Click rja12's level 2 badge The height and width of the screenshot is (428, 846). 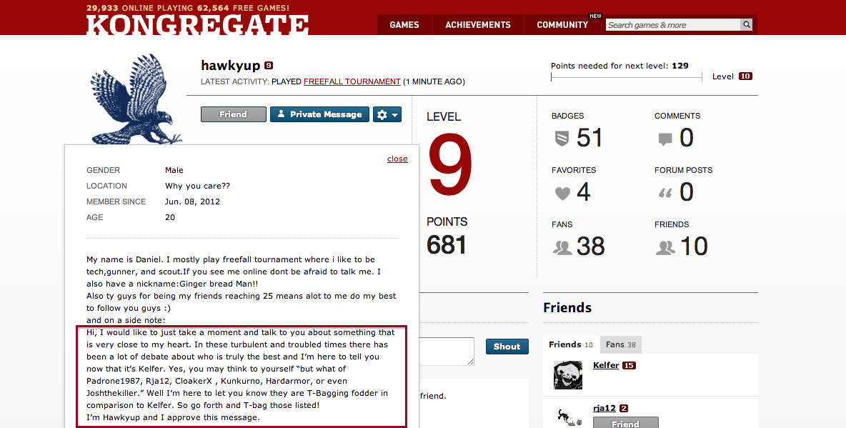[x=624, y=409]
